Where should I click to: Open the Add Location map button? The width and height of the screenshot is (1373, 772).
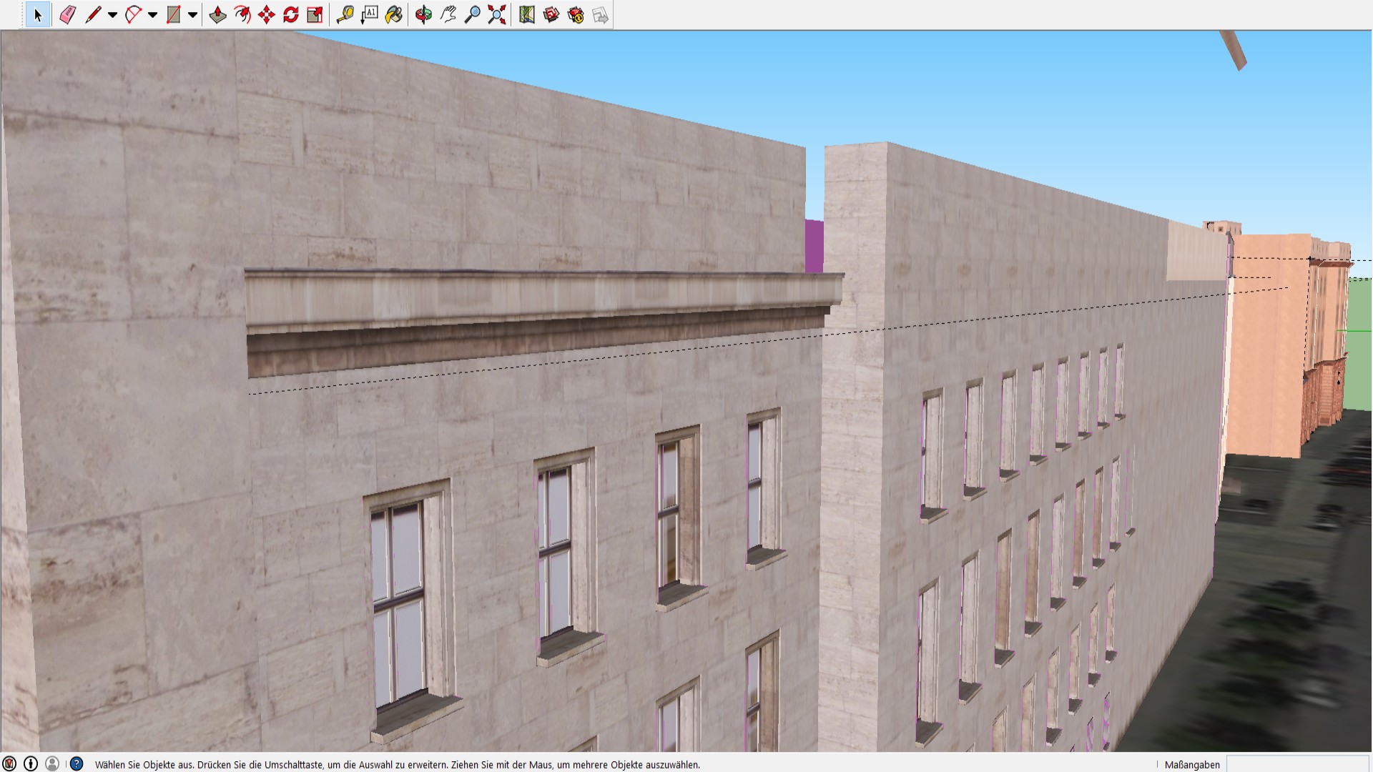point(527,15)
